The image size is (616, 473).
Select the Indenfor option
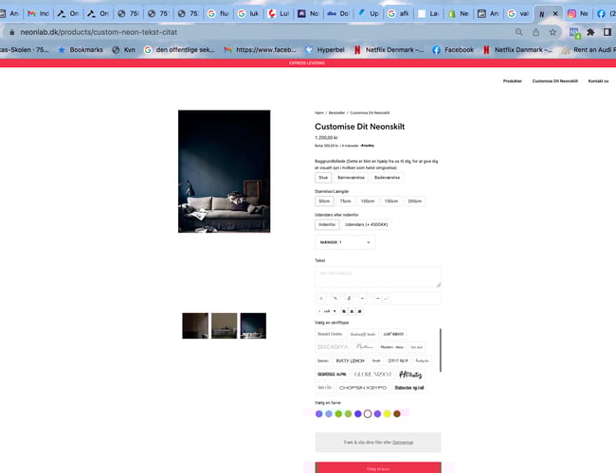(x=327, y=225)
